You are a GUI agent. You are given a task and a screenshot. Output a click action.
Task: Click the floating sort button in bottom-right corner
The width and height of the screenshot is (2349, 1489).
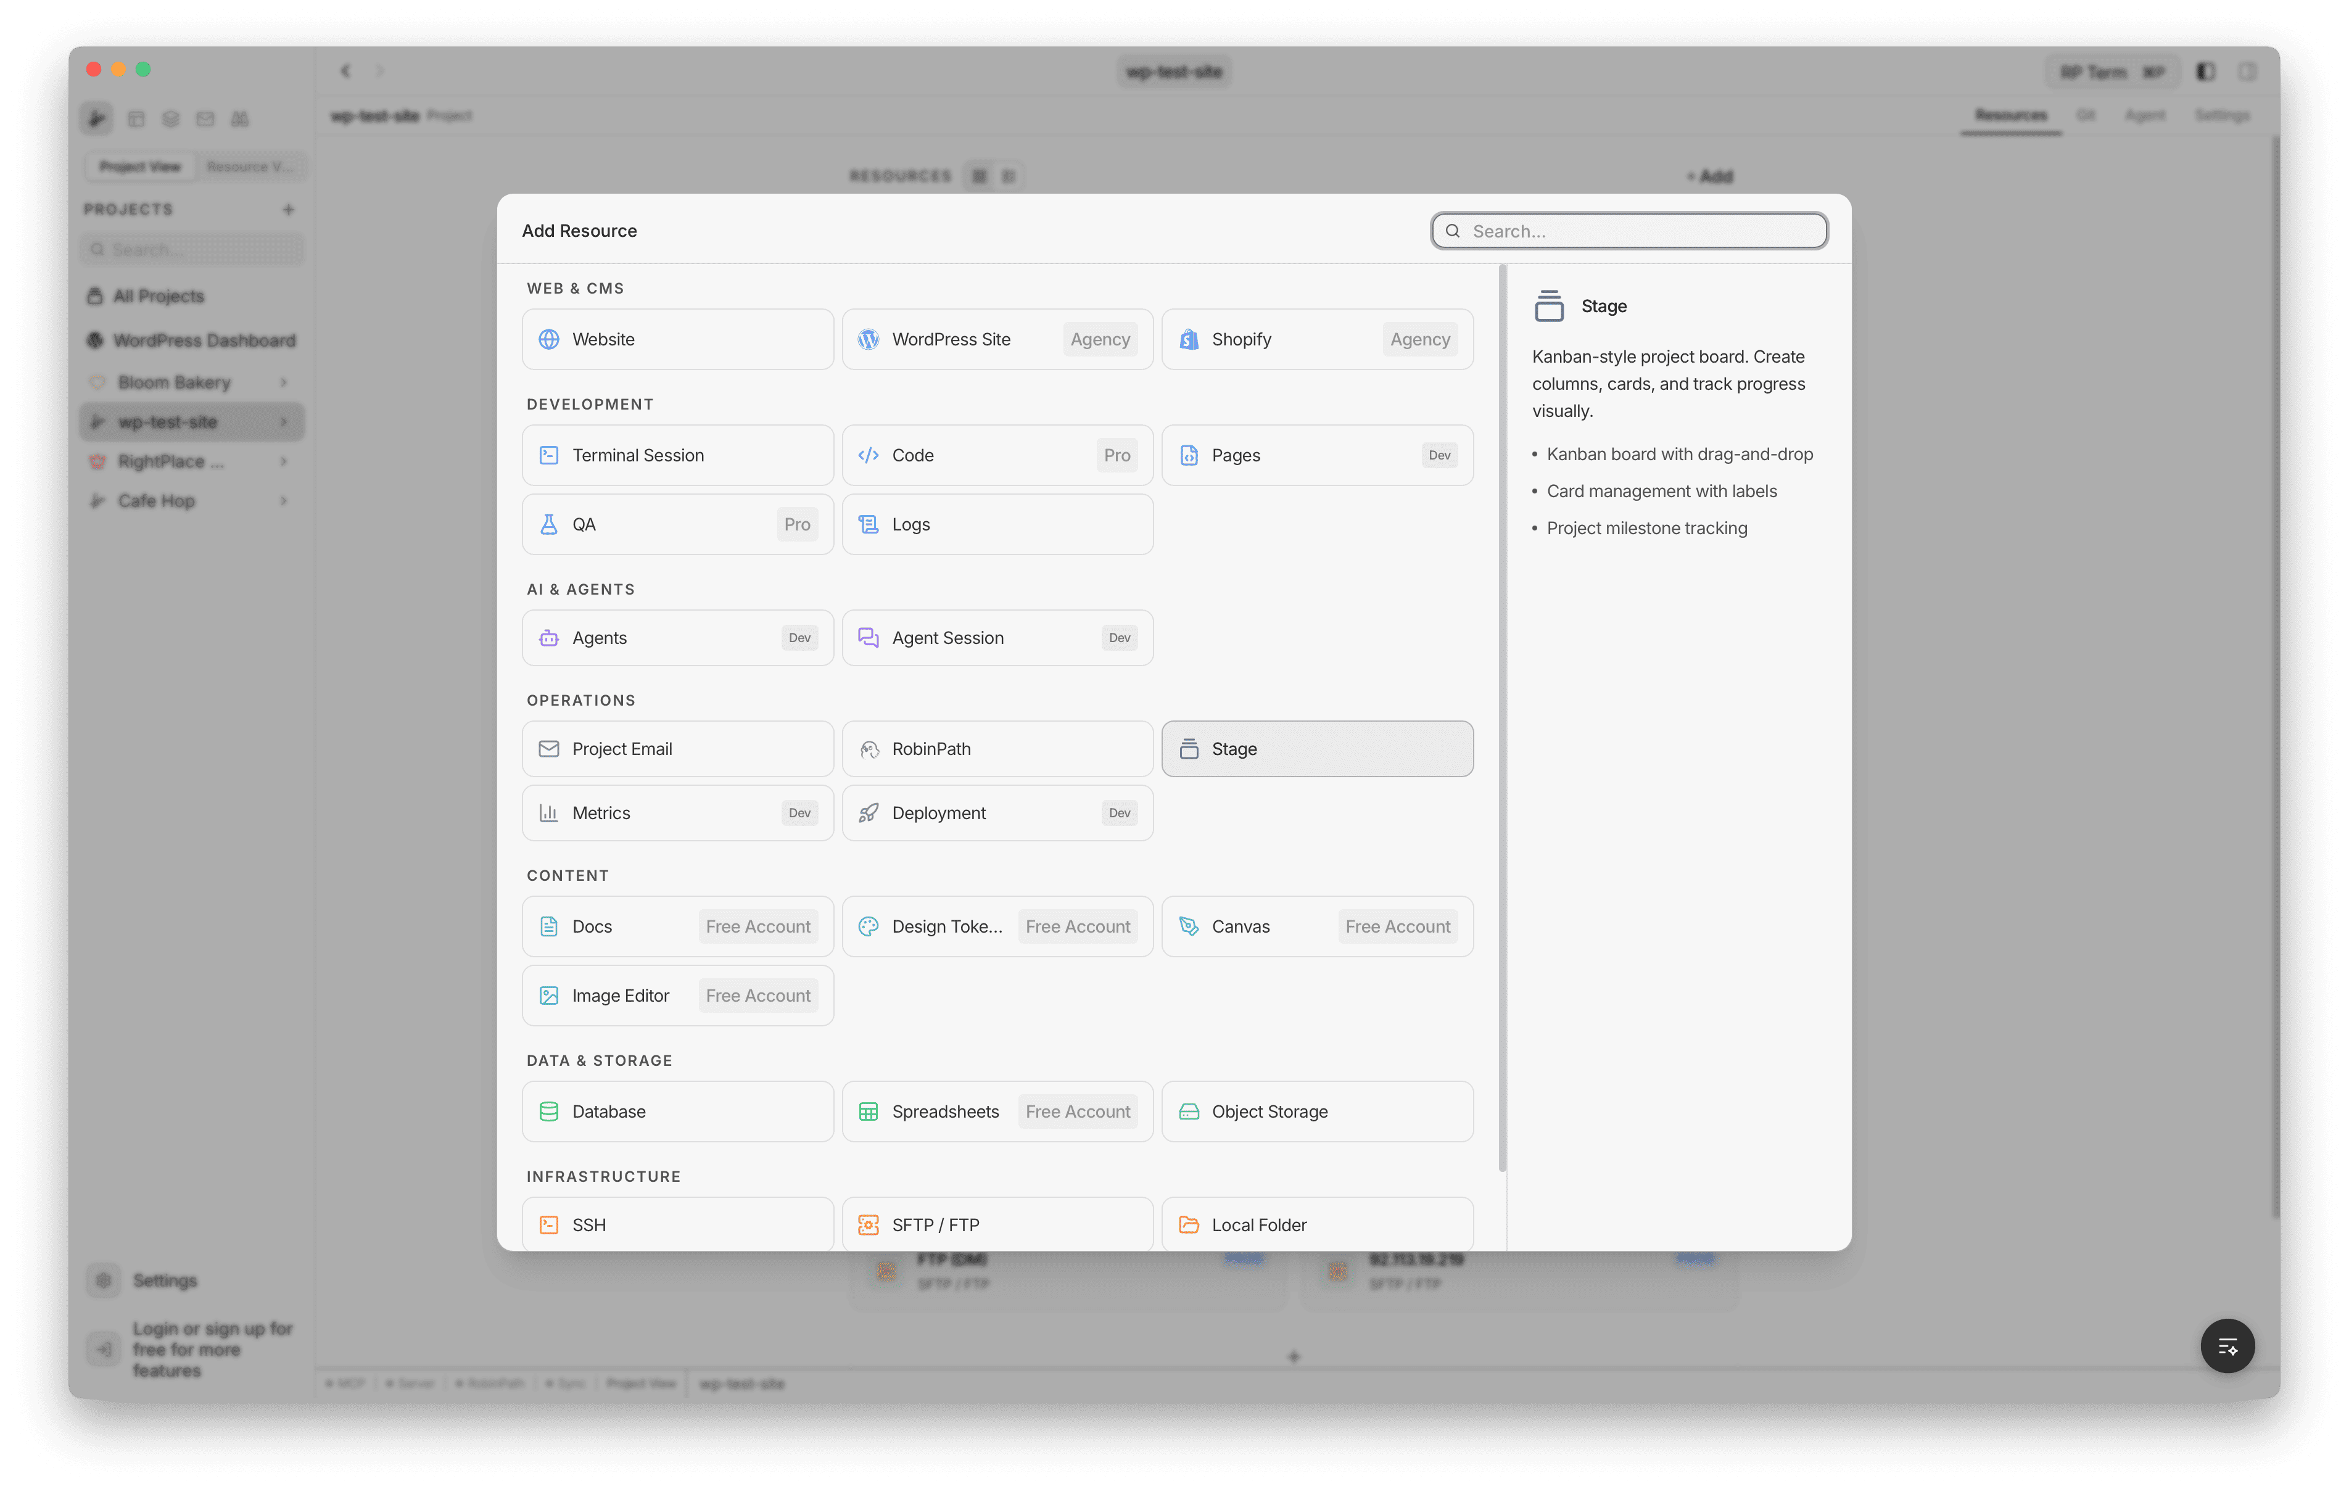click(x=2228, y=1345)
